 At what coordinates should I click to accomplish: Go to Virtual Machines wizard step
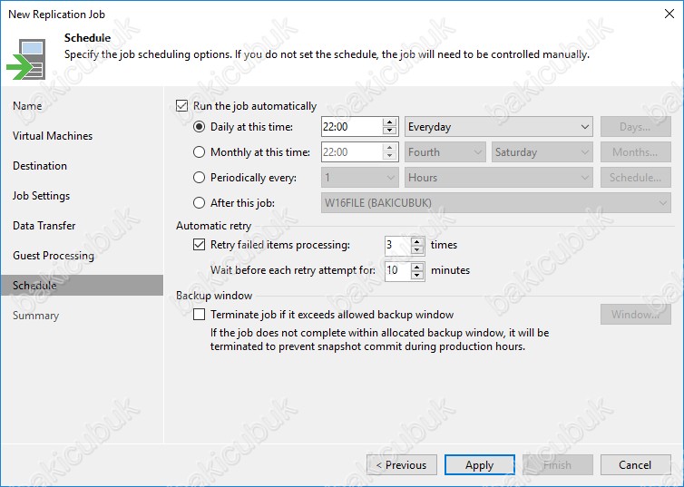(x=53, y=136)
